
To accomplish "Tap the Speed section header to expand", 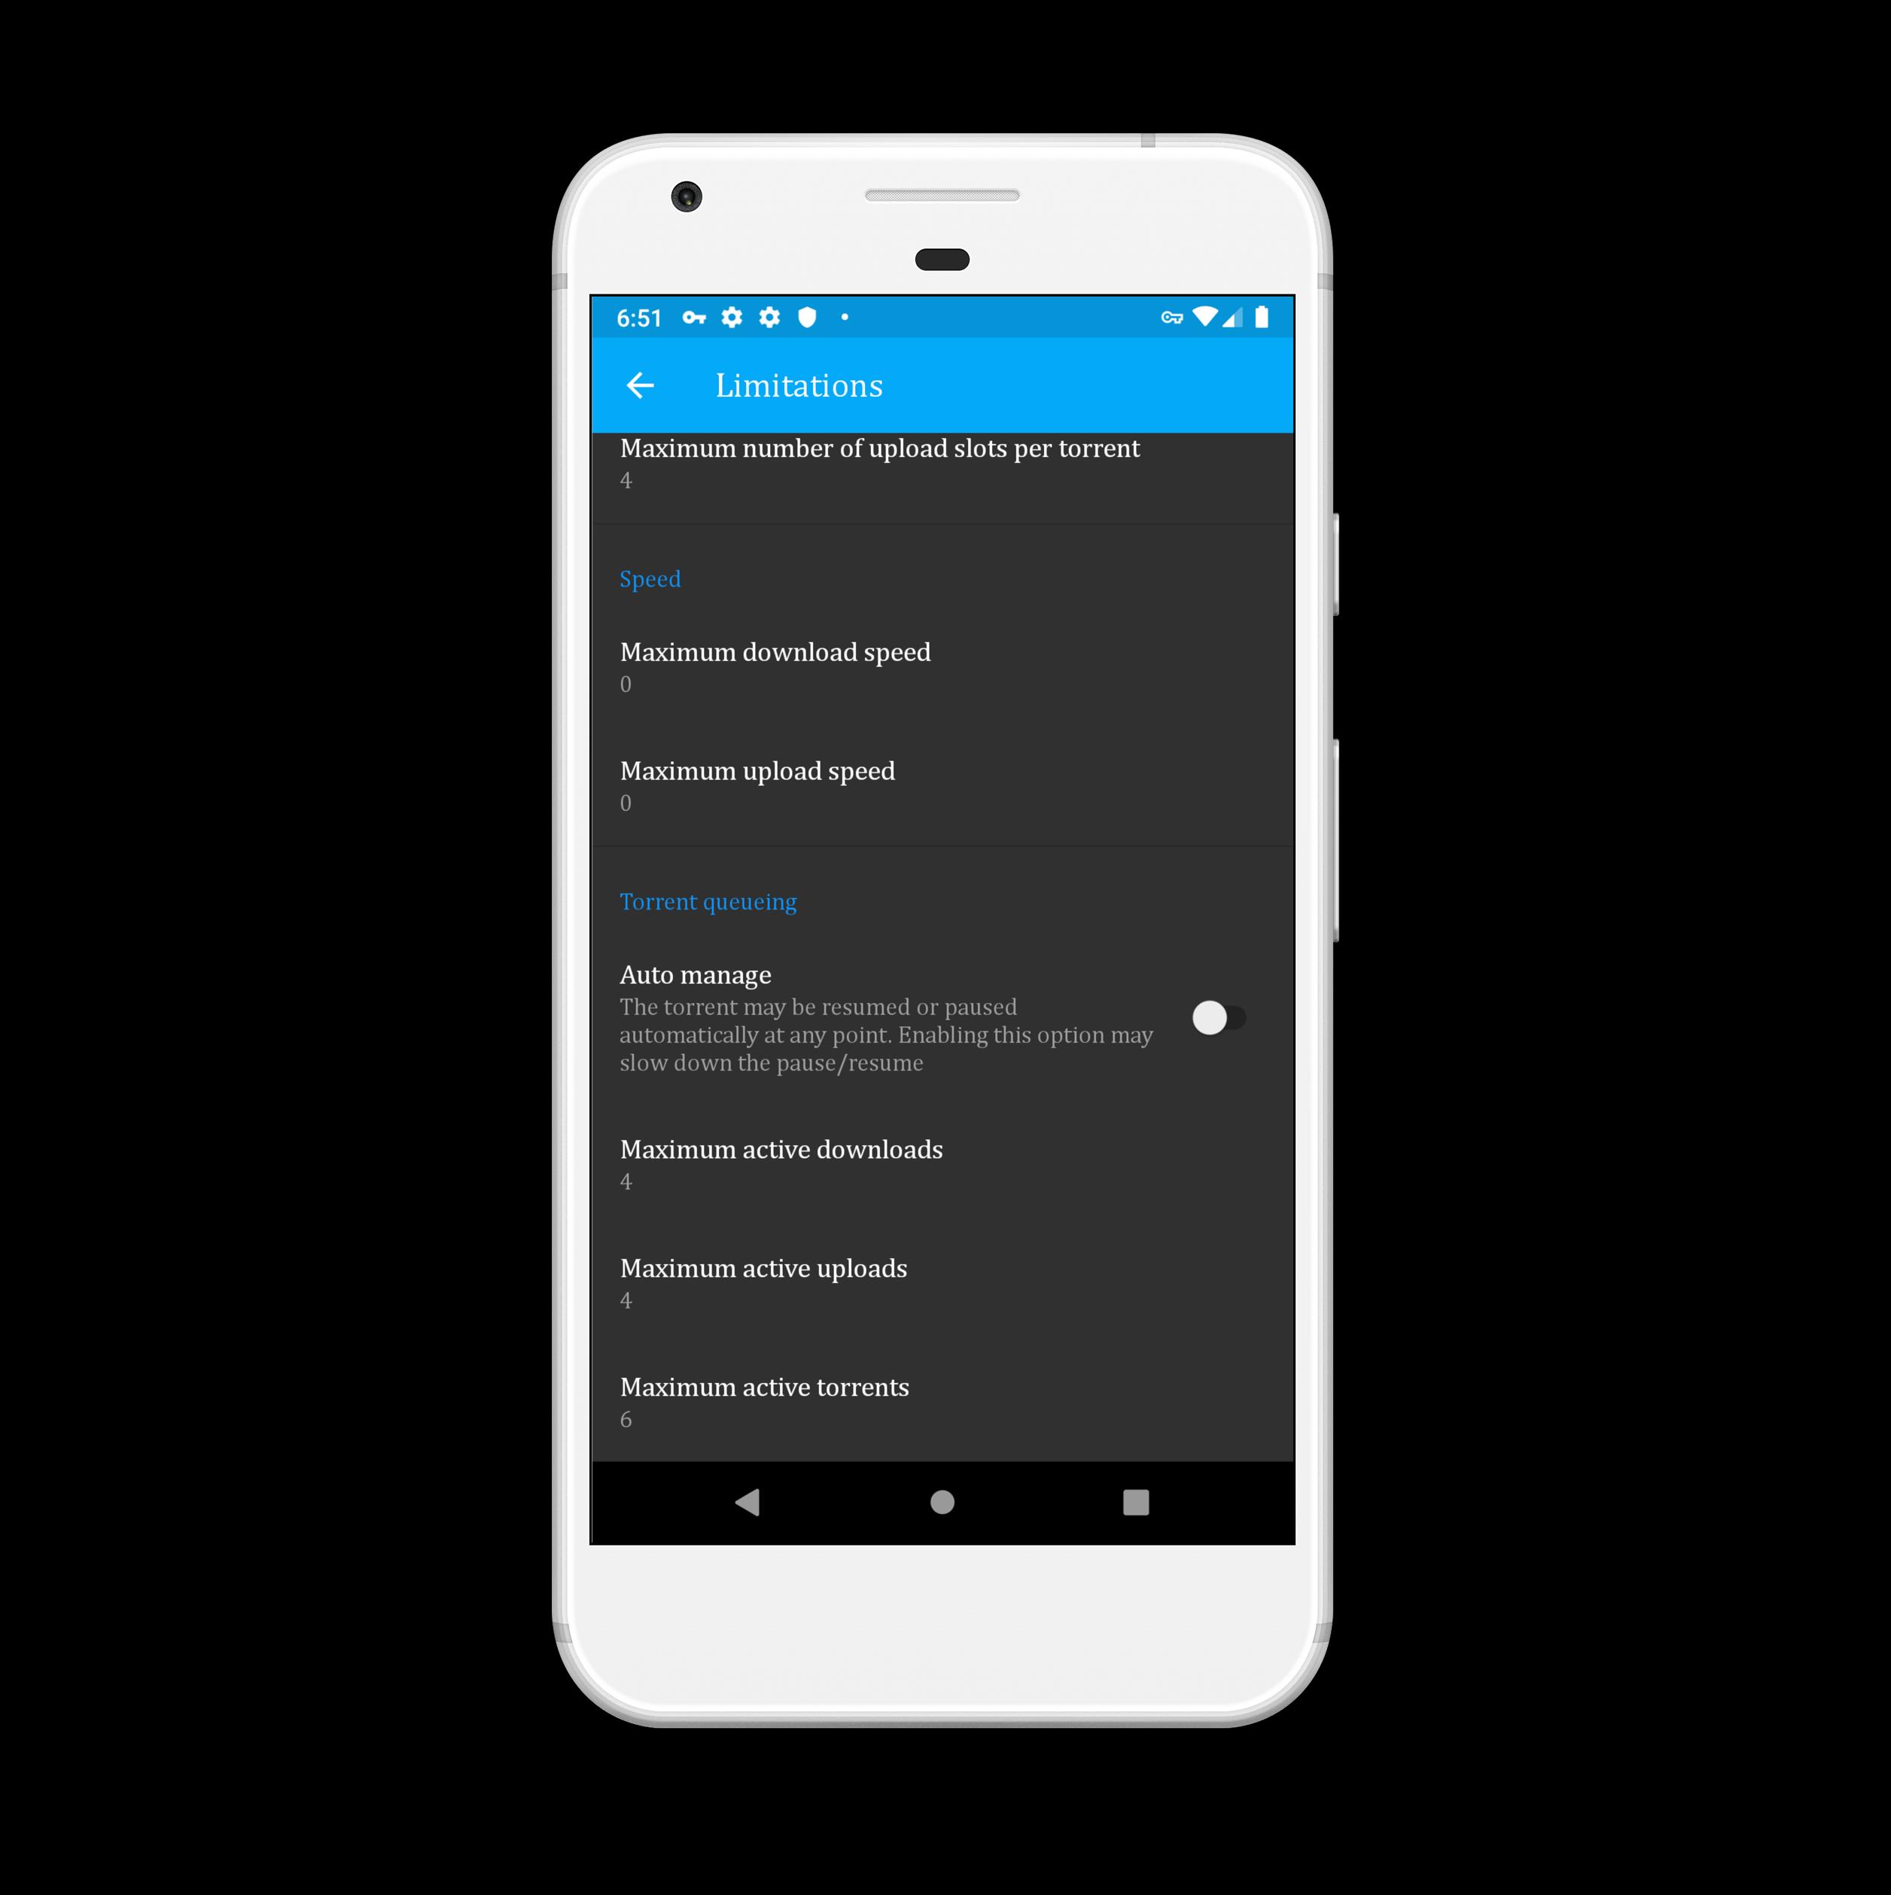I will (653, 577).
